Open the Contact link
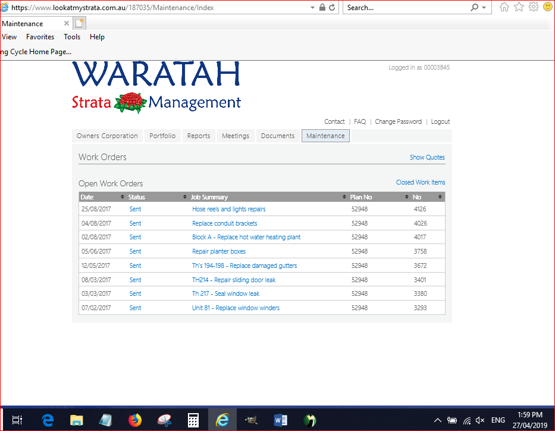The height and width of the screenshot is (431, 555). coord(334,121)
